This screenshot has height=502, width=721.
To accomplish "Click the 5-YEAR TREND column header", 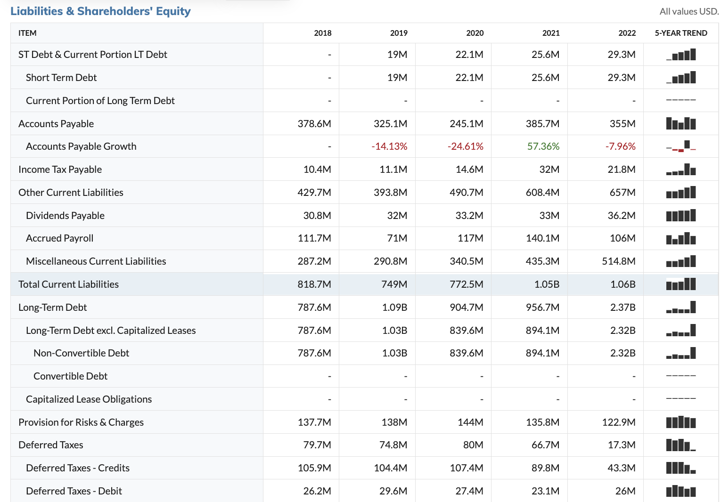I will coord(681,33).
